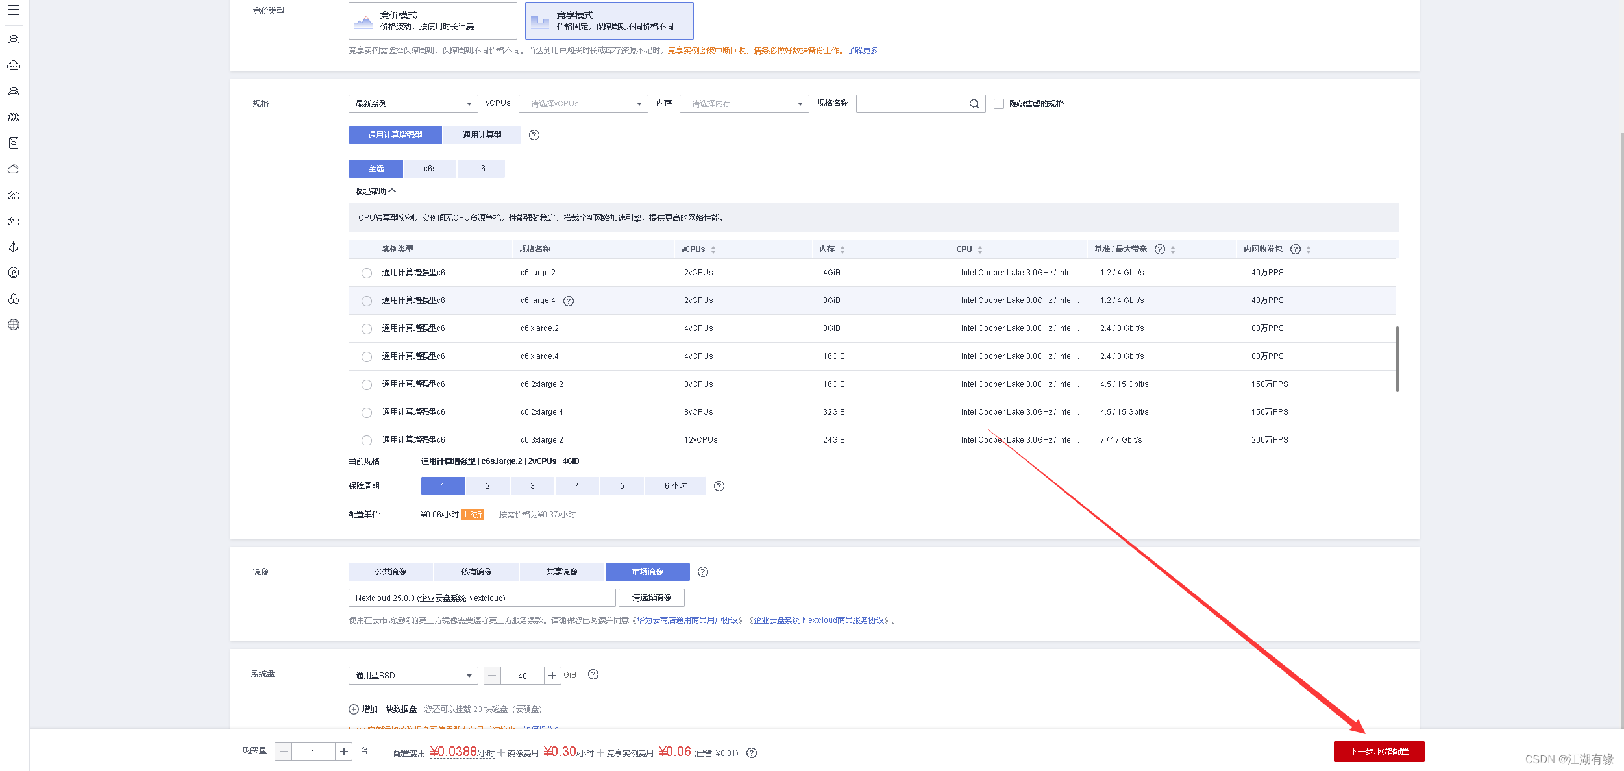Click the red 下一步: 网络配置 button
This screenshot has height=771, width=1624.
1379,752
